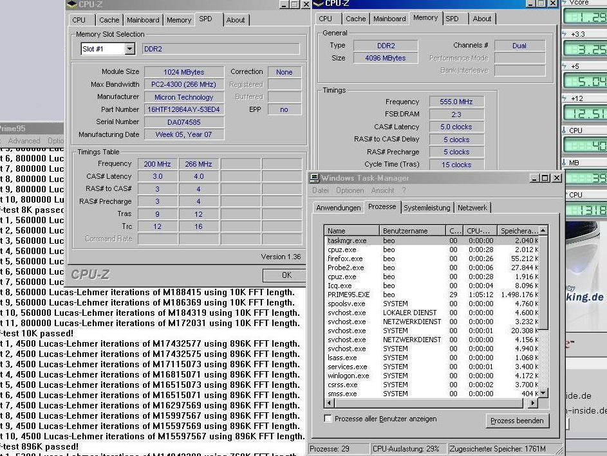
Task: Switch to Anwendungen tab in Task-Manager
Action: (338, 208)
